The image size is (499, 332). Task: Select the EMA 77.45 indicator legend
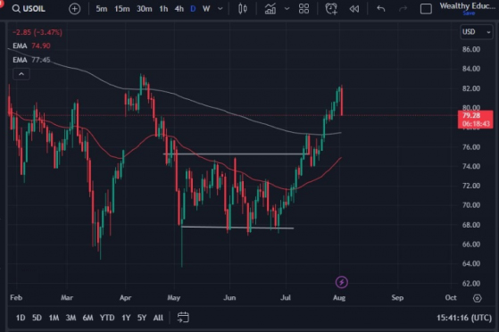31,60
